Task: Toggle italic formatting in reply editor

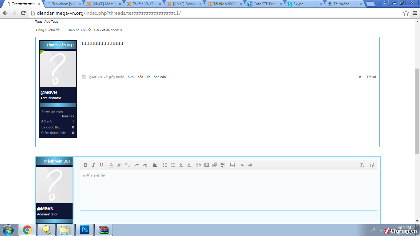Action: [93, 165]
